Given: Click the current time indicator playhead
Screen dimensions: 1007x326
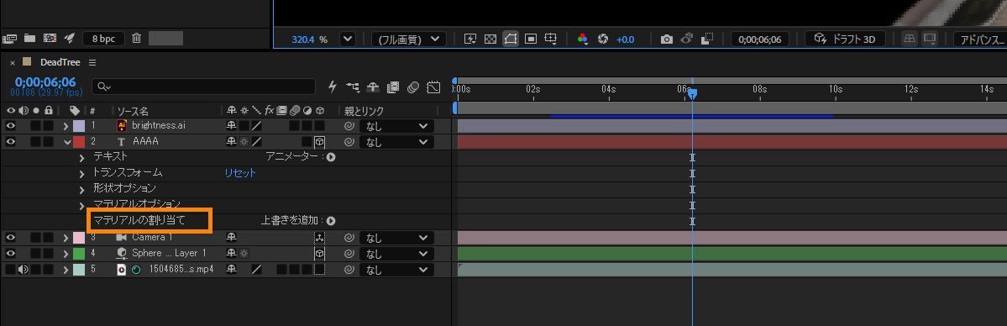Looking at the screenshot, I should (692, 94).
